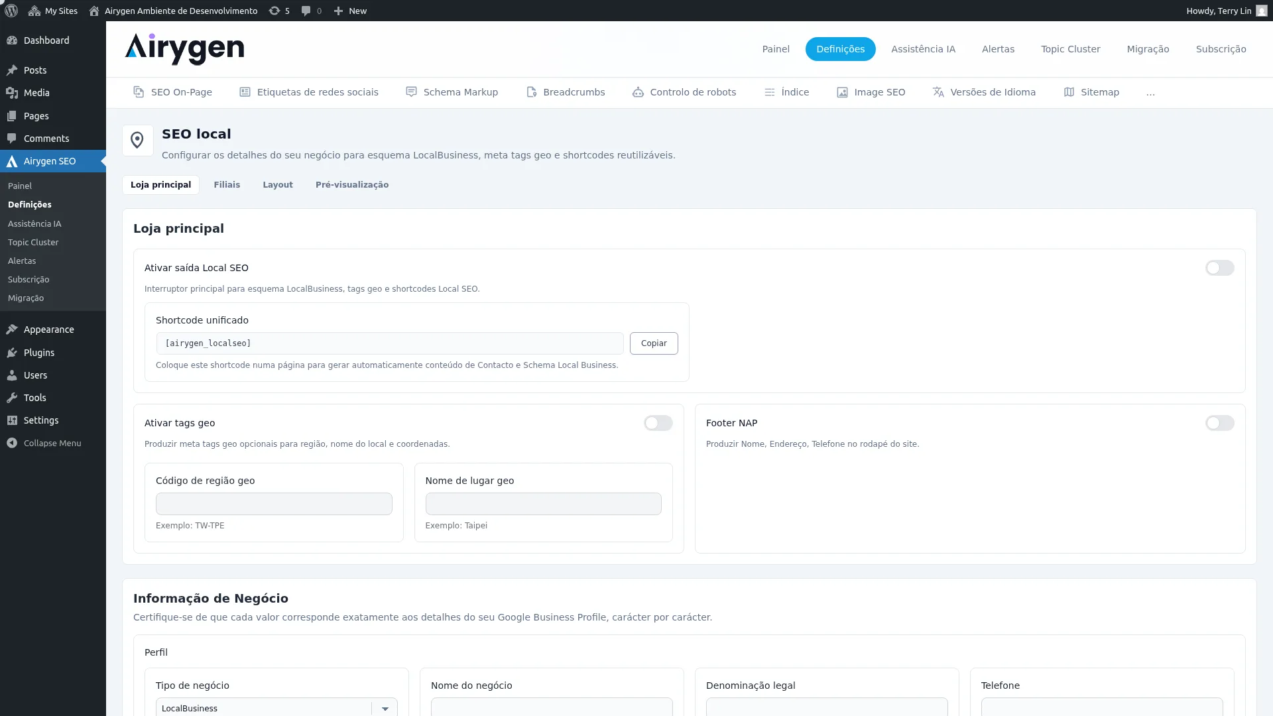This screenshot has width=1273, height=716.
Task: Open the comments bubble icon showing 0
Action: [306, 11]
